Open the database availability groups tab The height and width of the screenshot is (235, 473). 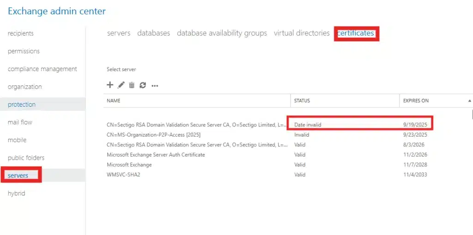point(222,33)
